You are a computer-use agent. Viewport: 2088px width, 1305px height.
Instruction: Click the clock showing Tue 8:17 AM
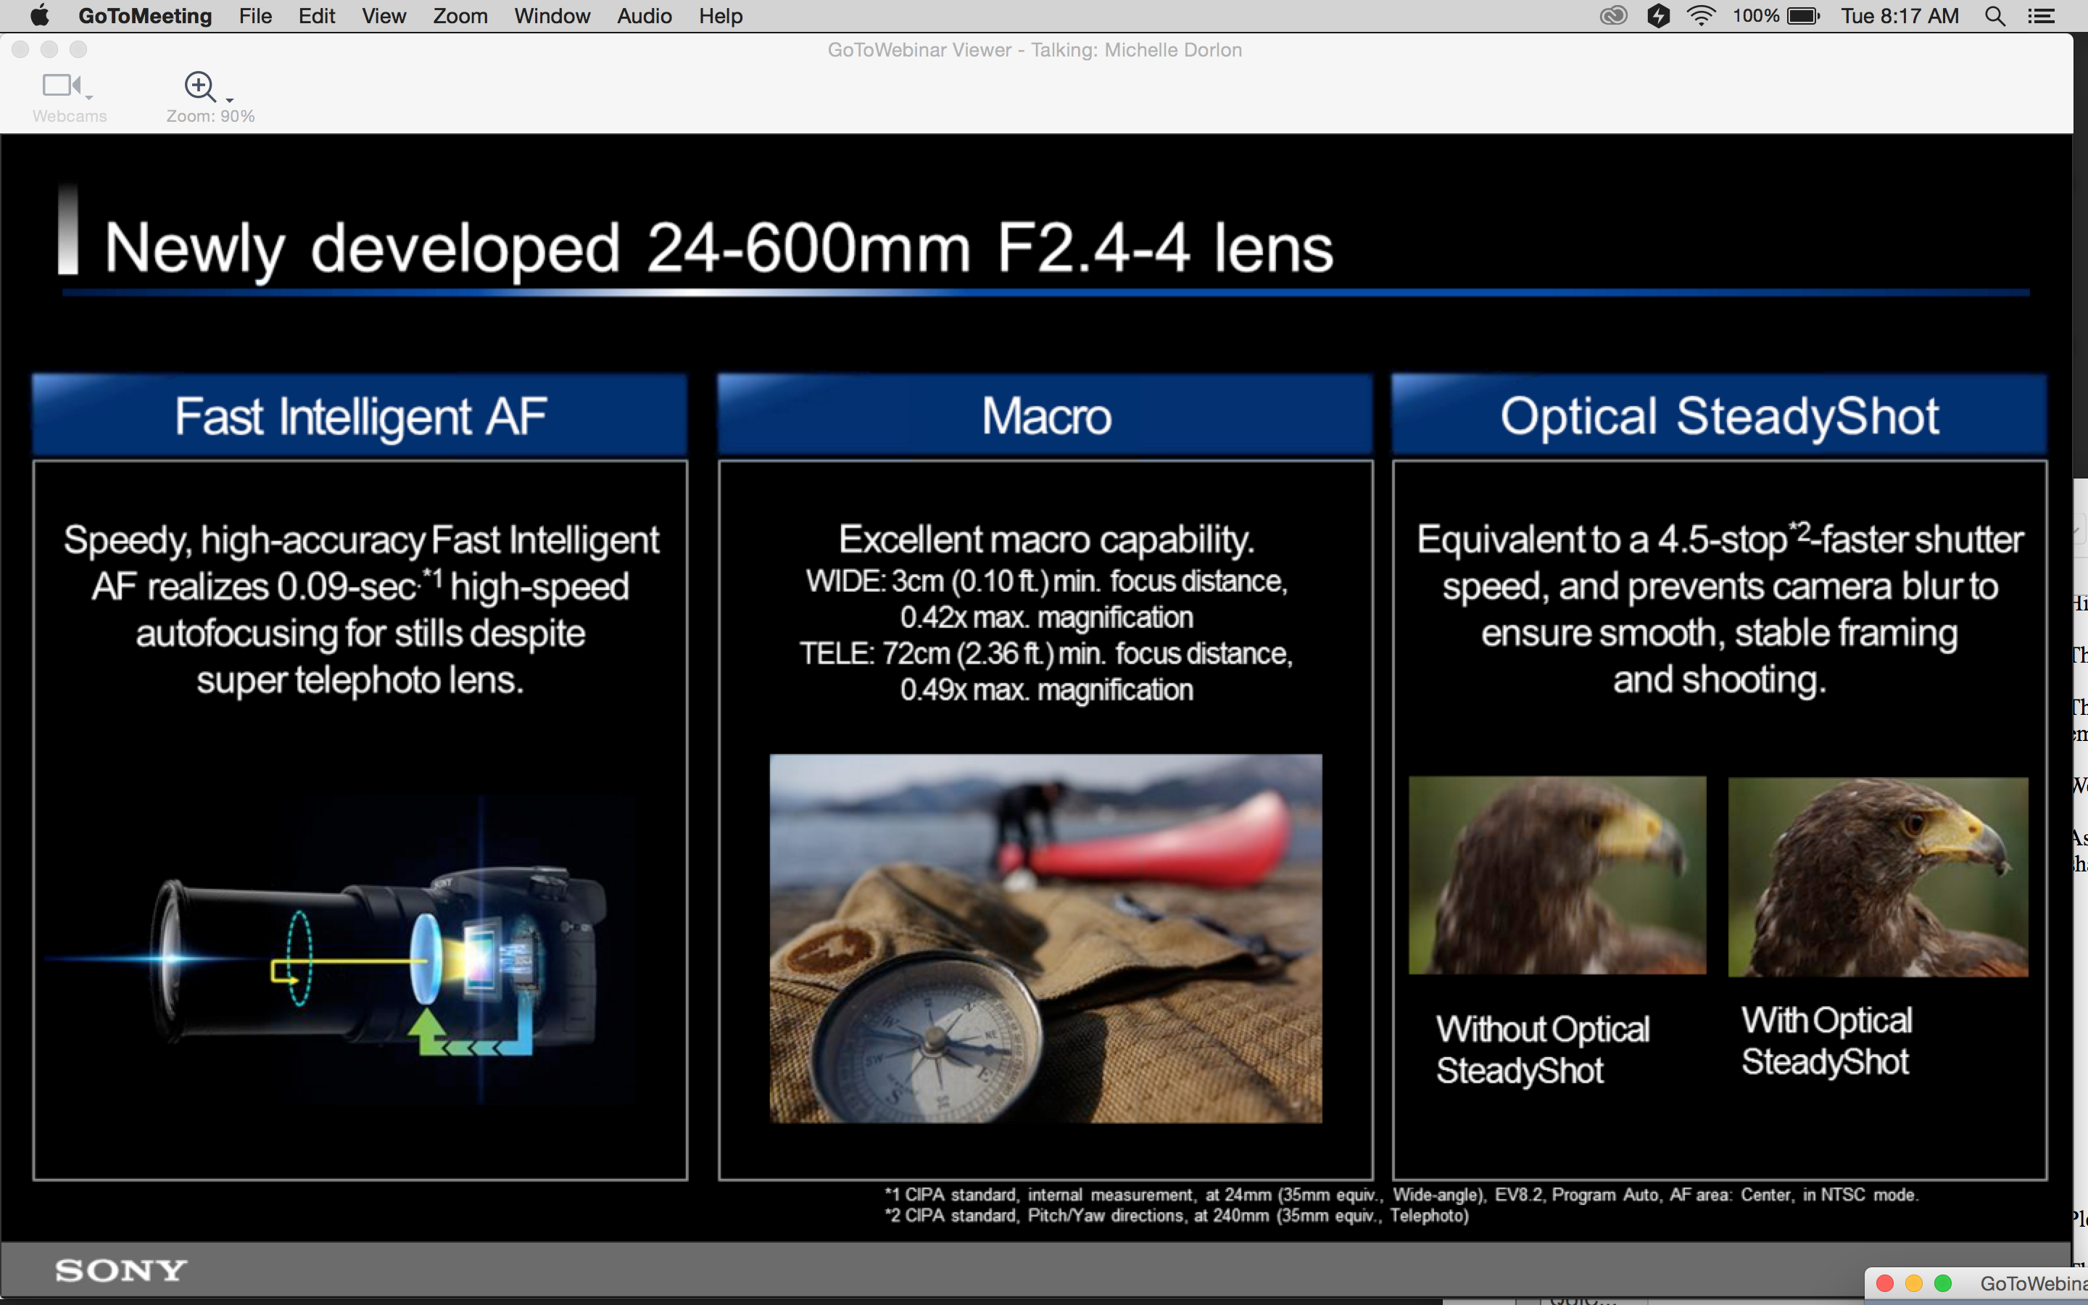pyautogui.click(x=1899, y=15)
